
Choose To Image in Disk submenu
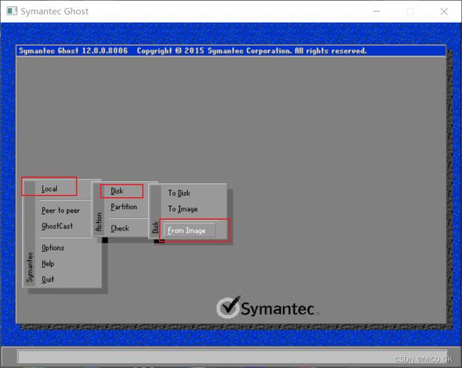pyautogui.click(x=183, y=209)
